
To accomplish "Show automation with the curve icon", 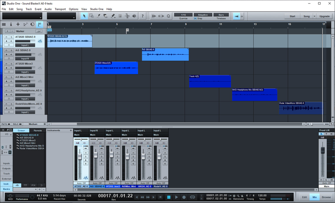I will 25,24.
